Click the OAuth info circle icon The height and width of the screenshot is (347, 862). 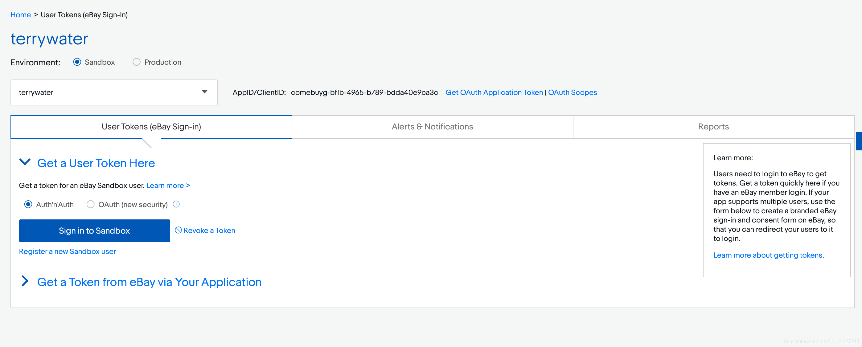point(176,204)
